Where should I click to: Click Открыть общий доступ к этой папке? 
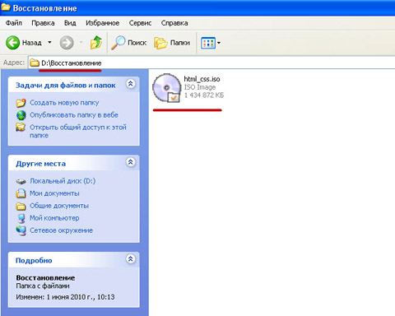coord(78,131)
